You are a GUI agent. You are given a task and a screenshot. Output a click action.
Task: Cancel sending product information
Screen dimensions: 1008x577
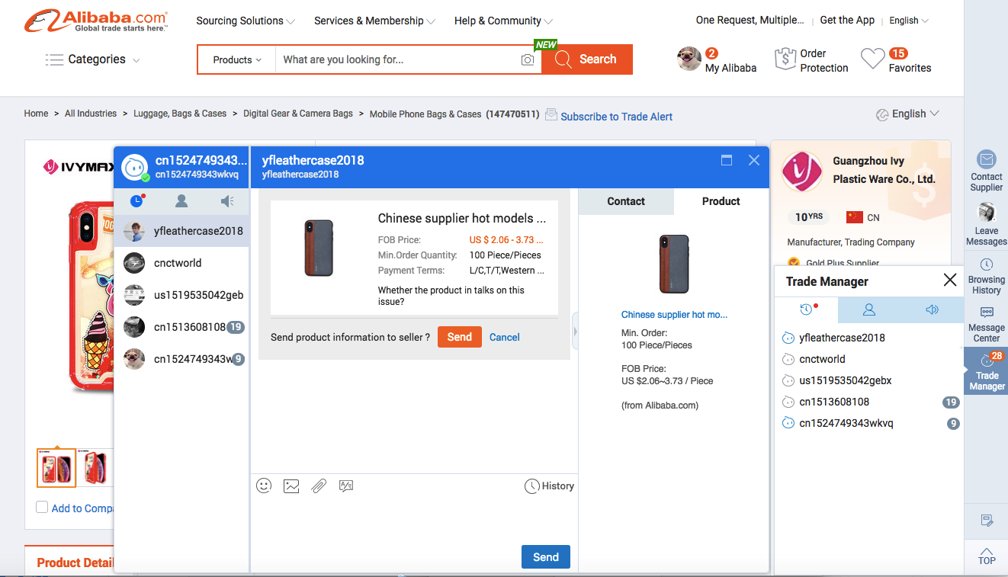coord(505,337)
